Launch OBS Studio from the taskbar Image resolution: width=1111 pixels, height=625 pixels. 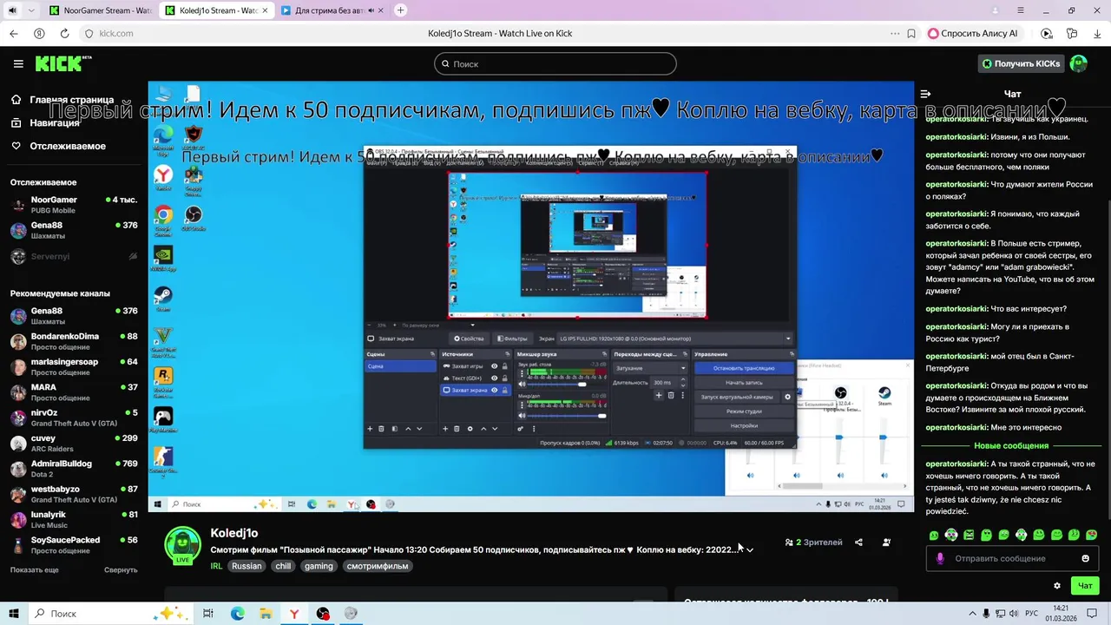323,613
